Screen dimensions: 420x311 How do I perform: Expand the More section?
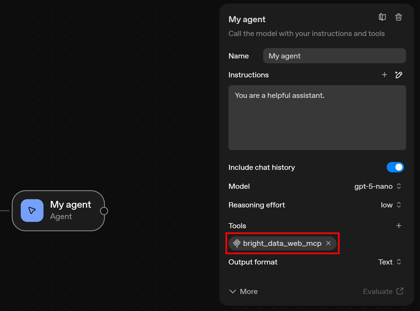point(243,291)
